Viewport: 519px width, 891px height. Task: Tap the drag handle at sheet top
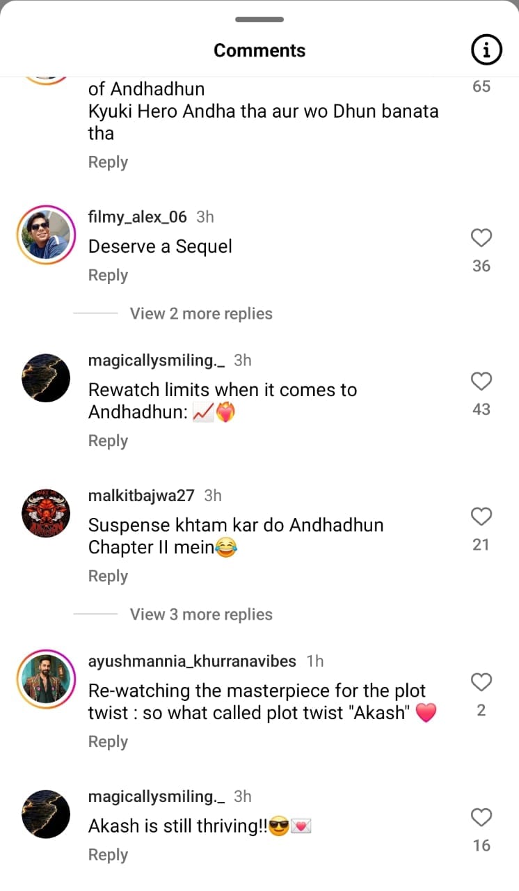point(259,19)
